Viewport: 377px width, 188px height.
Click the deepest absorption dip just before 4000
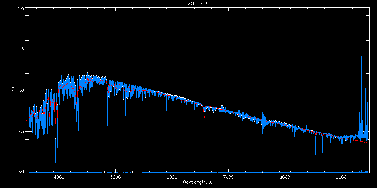[x=56, y=162]
